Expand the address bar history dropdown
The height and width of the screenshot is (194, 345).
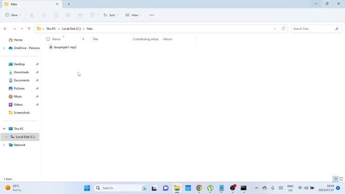[275, 29]
